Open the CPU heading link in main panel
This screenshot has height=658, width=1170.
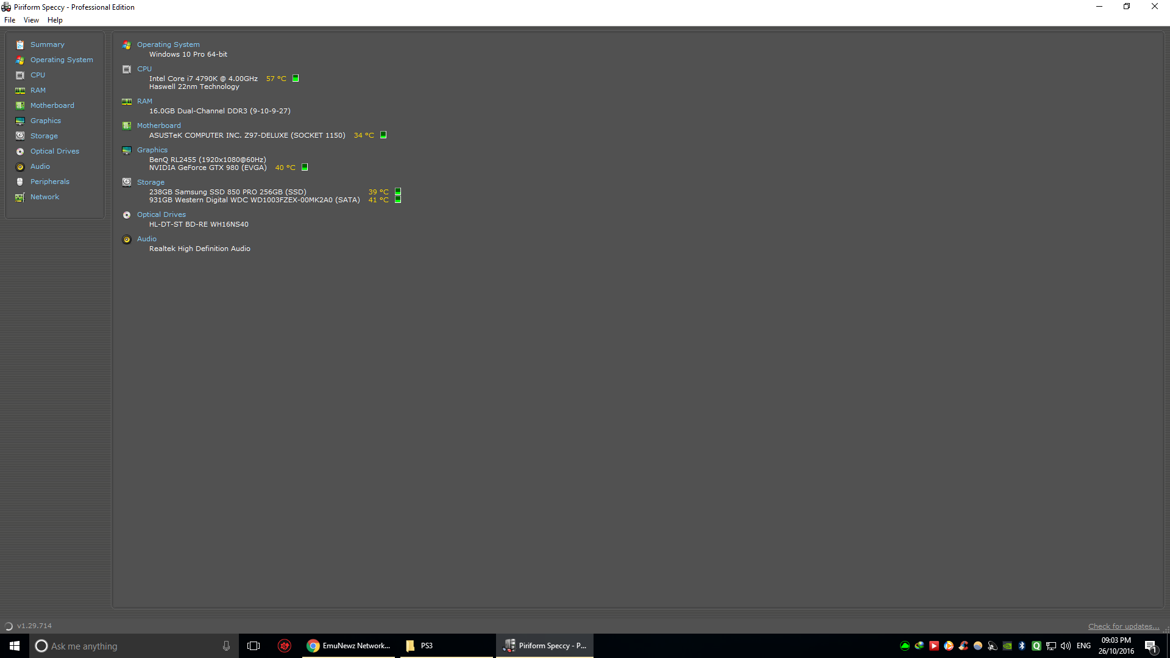click(x=144, y=69)
